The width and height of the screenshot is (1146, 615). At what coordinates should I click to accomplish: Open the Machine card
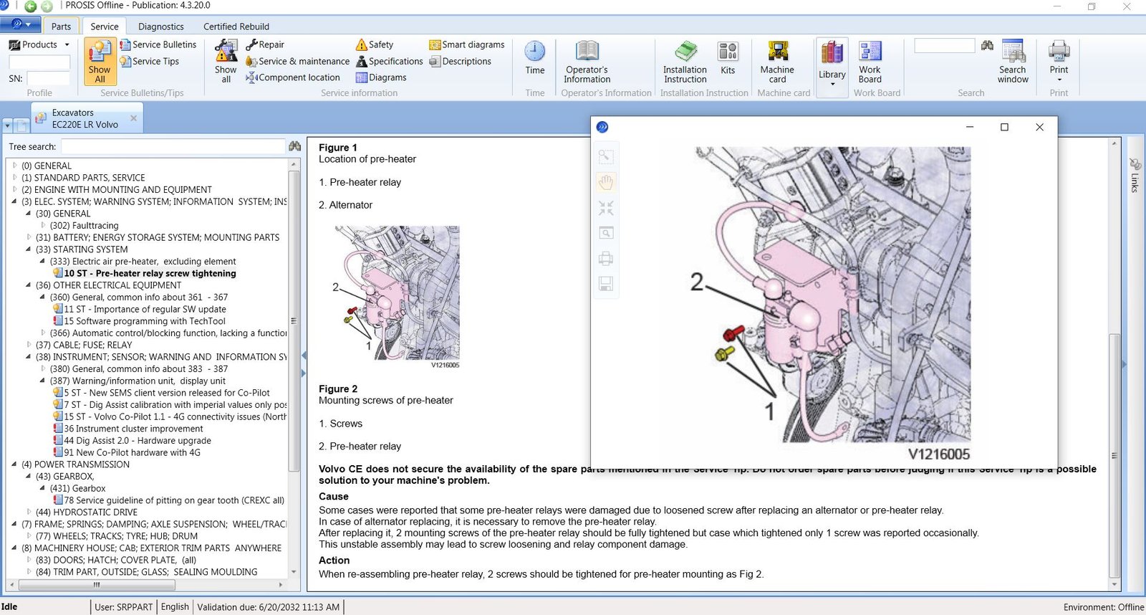click(x=777, y=62)
